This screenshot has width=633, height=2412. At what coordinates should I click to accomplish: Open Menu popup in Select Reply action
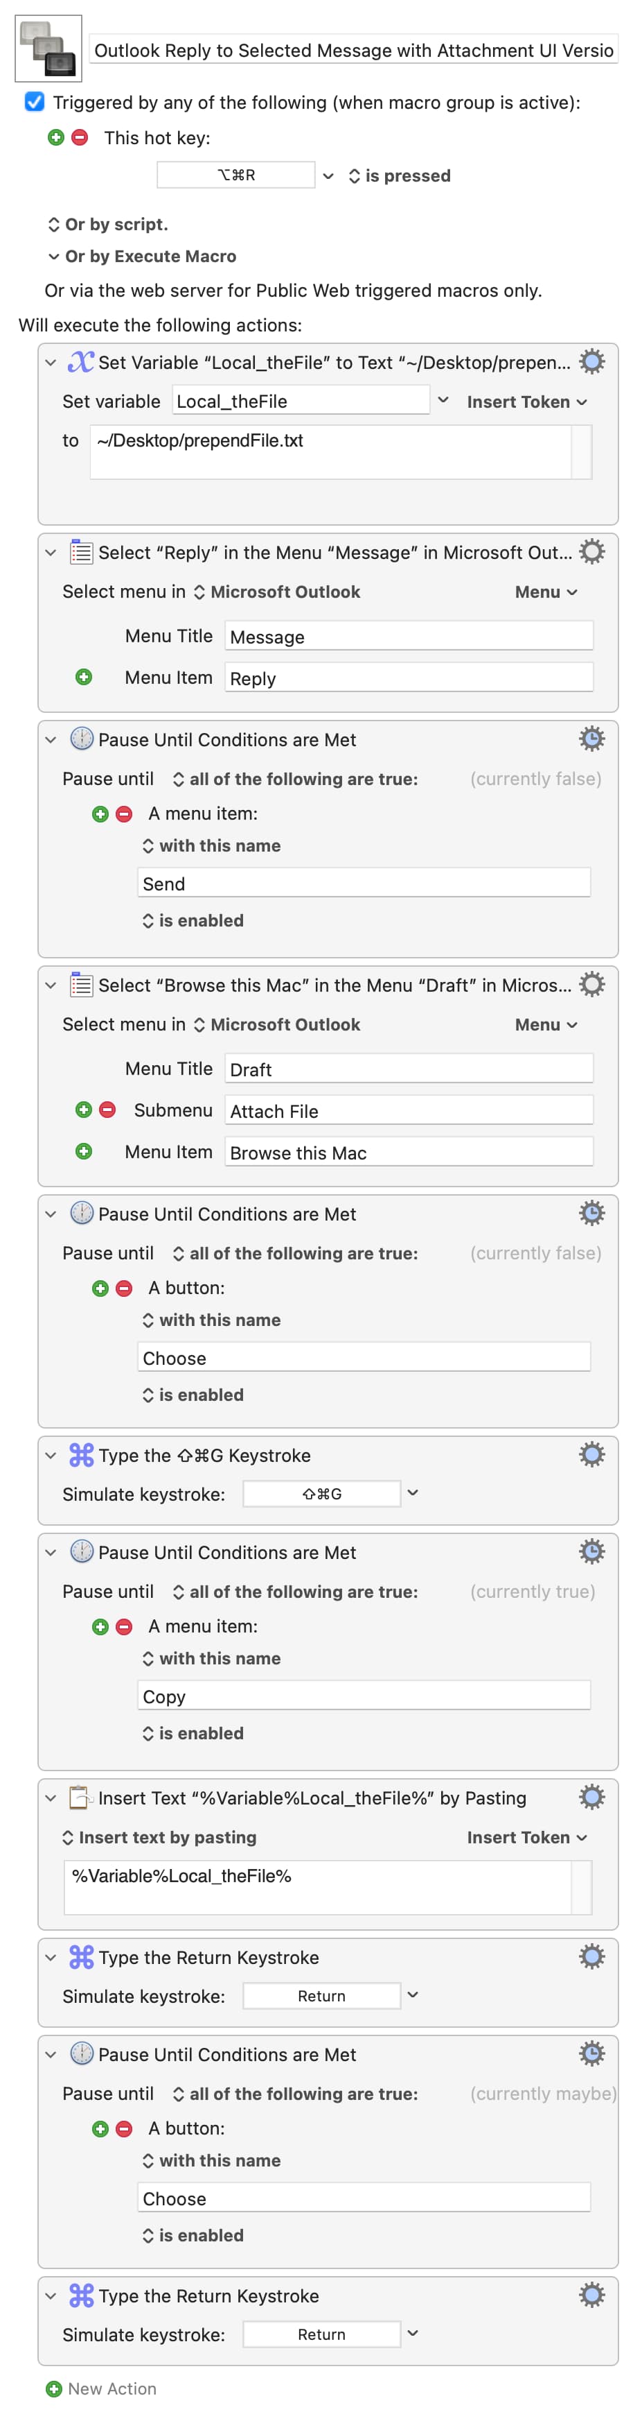tap(546, 592)
